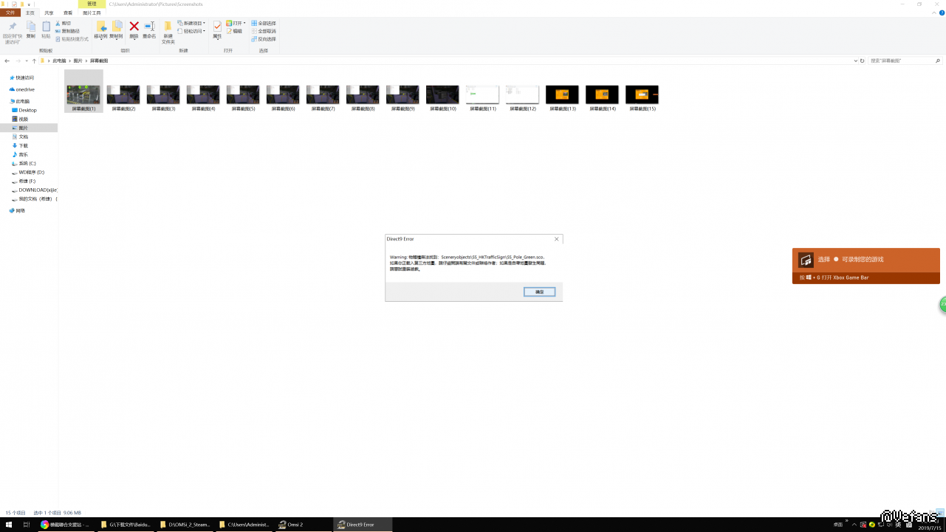Image resolution: width=946 pixels, height=532 pixels.
Task: Click the Back navigation arrow
Action: pos(7,61)
